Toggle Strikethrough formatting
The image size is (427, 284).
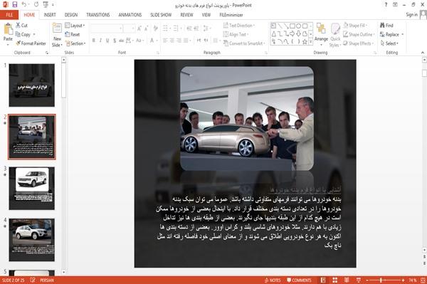[x=122, y=41]
